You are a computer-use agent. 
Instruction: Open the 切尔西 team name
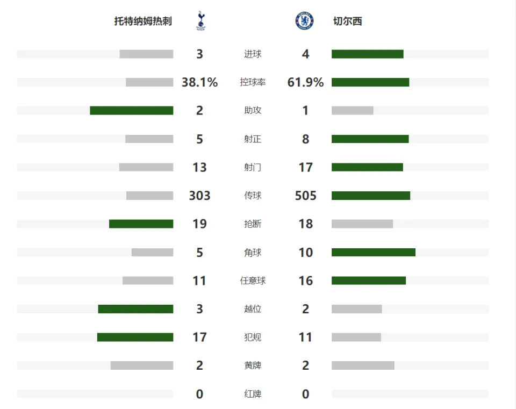coord(348,21)
